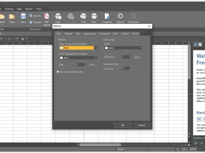Switch to the Edit tab
Screen dimensions: 205x153
tap(78, 34)
